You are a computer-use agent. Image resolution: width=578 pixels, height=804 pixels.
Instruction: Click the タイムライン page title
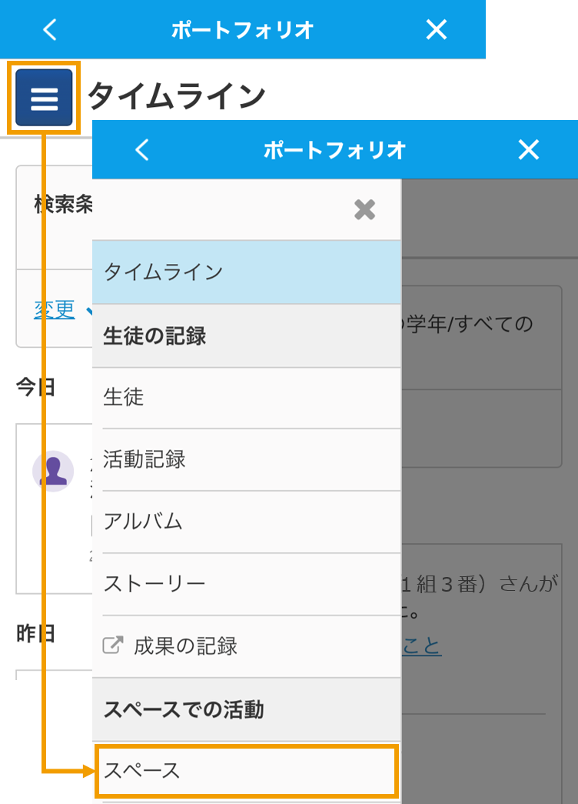177,96
